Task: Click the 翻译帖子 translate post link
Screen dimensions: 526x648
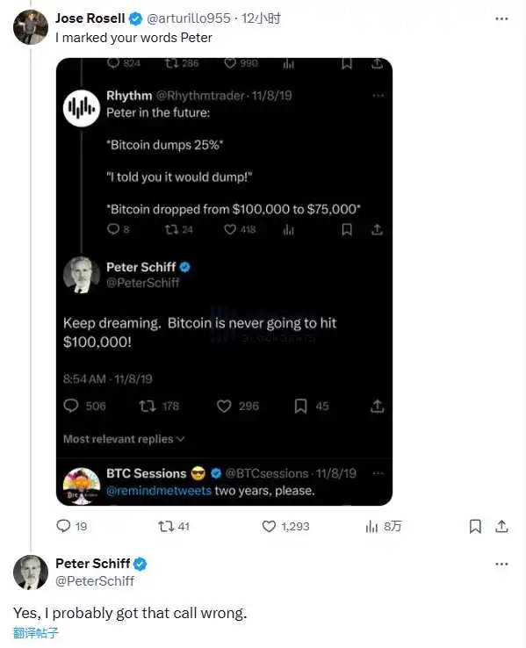Action: [x=36, y=633]
